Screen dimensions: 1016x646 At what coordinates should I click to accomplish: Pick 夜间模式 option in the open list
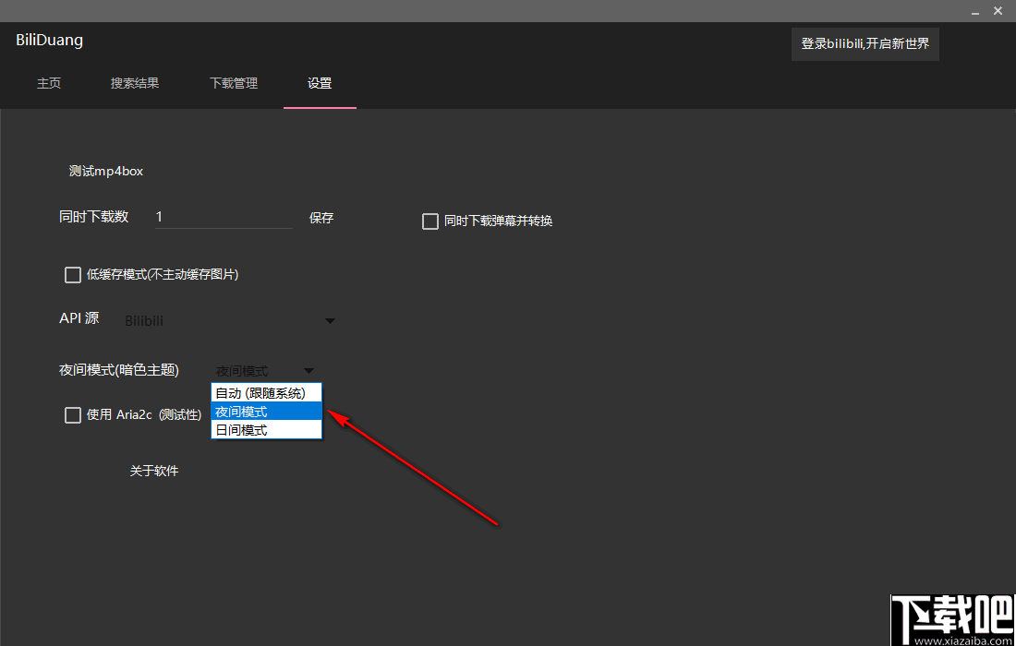266,412
